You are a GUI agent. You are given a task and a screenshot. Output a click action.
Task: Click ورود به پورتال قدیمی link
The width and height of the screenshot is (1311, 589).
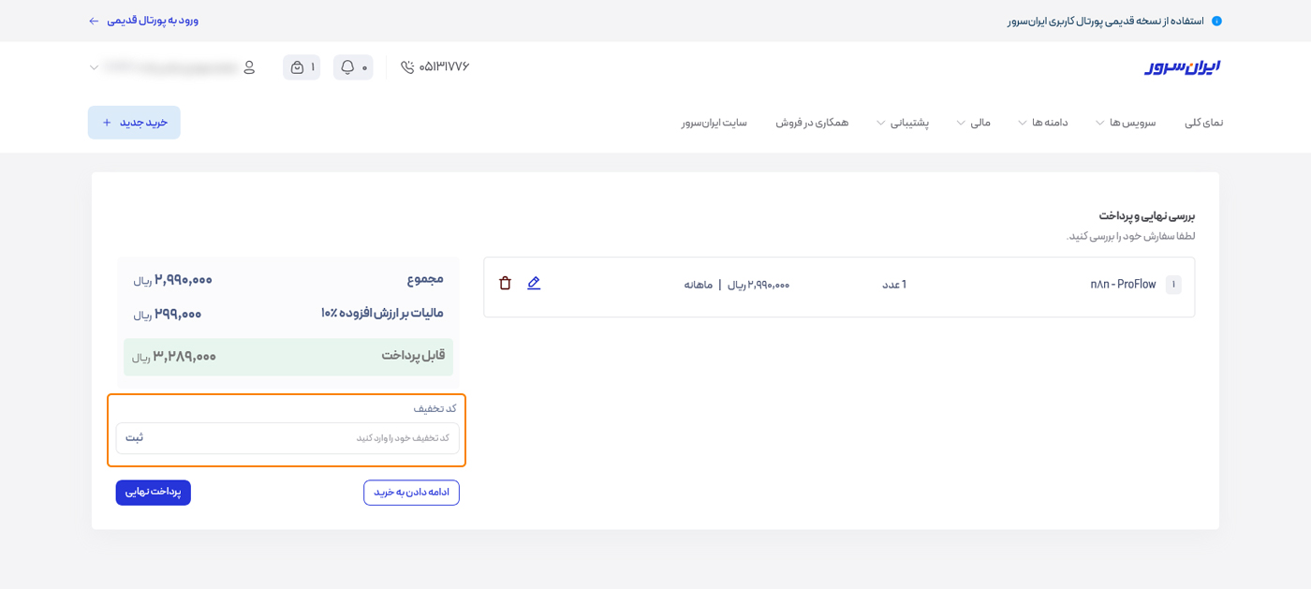pyautogui.click(x=144, y=21)
